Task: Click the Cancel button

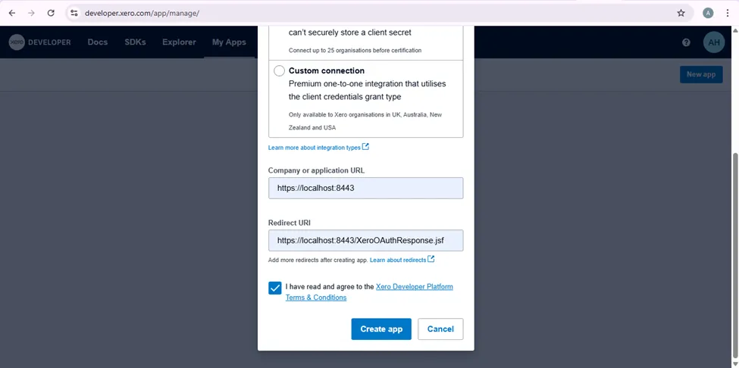Action: (x=440, y=329)
